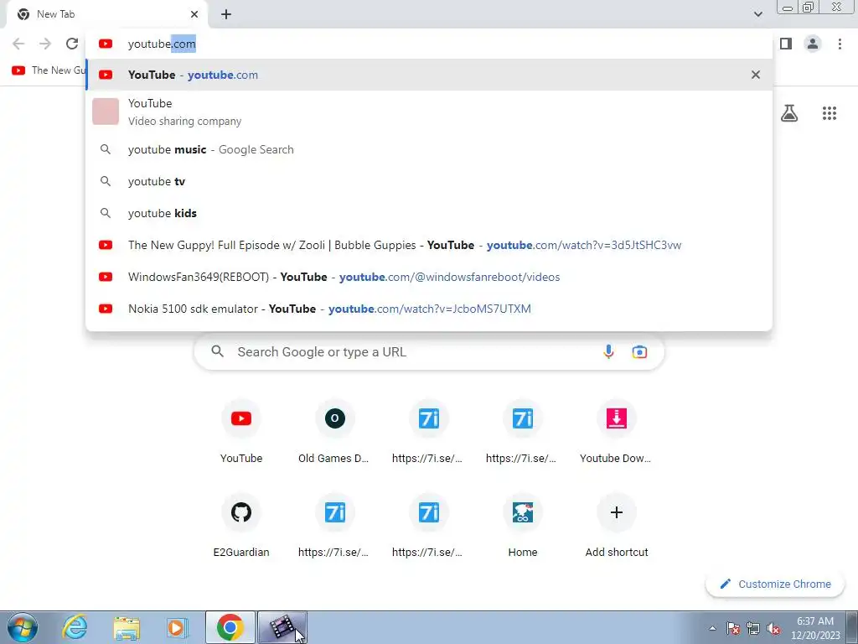Open the Home shortcut tile
858x644 pixels.
coord(523,526)
